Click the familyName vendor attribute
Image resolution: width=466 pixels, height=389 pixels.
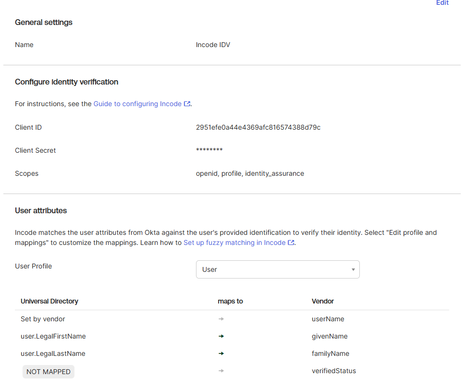pyautogui.click(x=331, y=353)
